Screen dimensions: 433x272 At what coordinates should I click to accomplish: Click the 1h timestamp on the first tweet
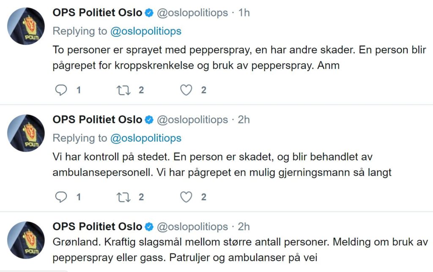[x=244, y=13]
